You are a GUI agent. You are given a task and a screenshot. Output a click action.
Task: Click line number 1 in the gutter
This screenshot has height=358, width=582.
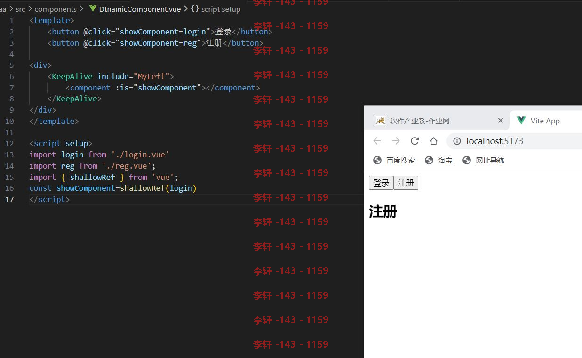pyautogui.click(x=11, y=20)
